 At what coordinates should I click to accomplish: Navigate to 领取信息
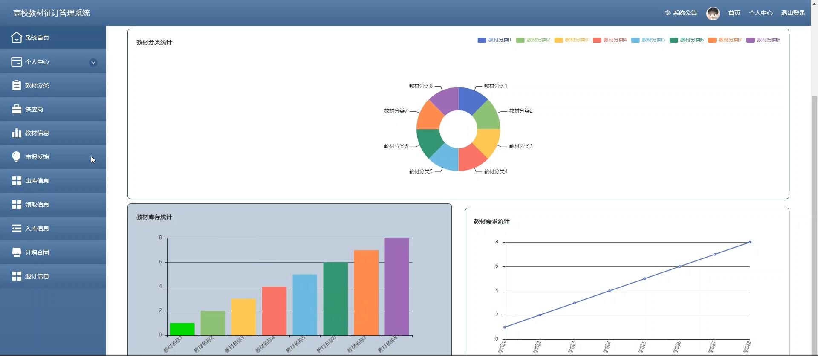pyautogui.click(x=53, y=205)
